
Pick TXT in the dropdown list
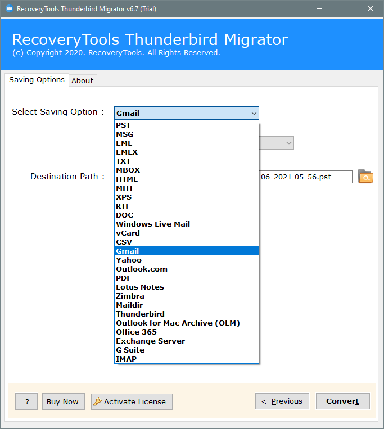(x=187, y=161)
